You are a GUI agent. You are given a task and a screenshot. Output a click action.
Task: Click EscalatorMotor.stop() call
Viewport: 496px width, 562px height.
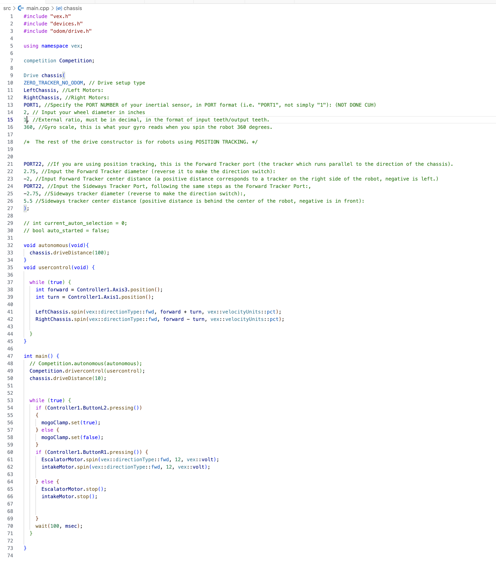coord(74,489)
